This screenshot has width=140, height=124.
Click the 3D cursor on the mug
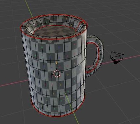pyautogui.click(x=57, y=74)
